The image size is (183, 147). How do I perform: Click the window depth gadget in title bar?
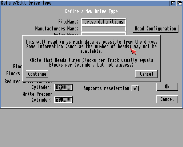(x=179, y=3)
